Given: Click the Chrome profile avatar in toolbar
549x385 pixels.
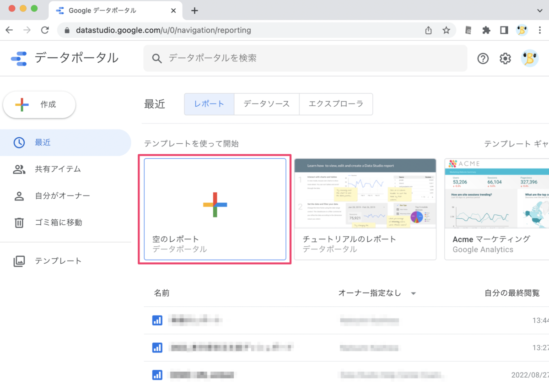Looking at the screenshot, I should [x=522, y=30].
